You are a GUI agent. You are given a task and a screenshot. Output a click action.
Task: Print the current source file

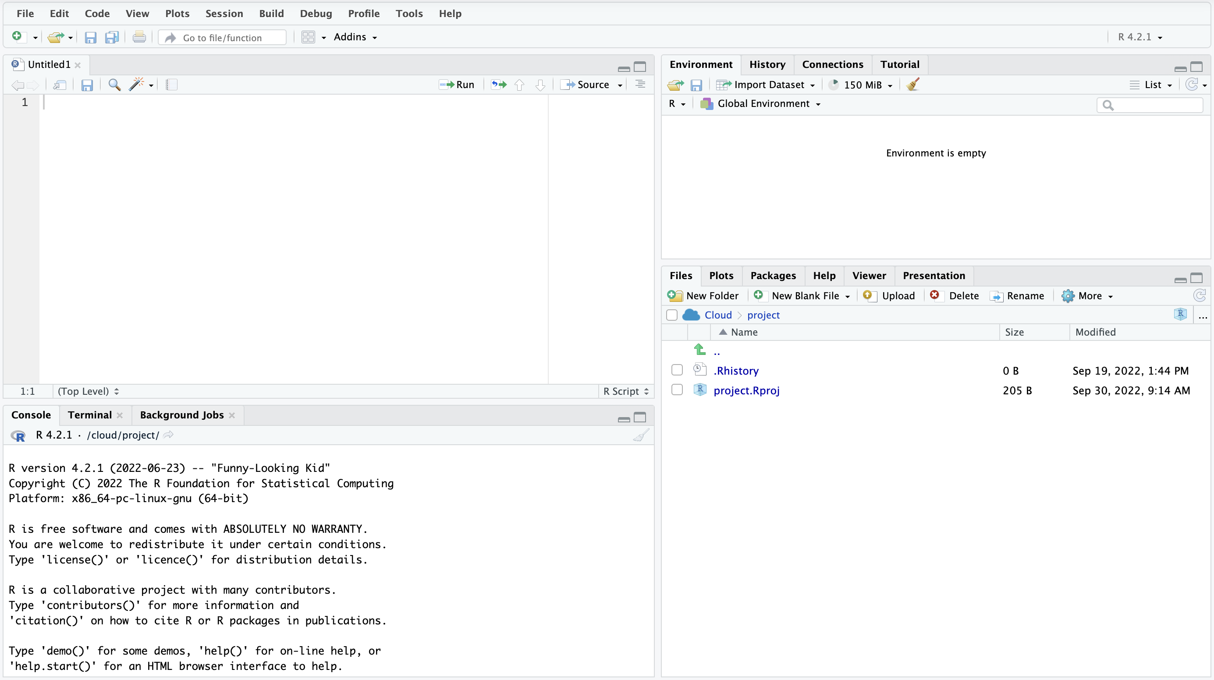click(x=139, y=37)
